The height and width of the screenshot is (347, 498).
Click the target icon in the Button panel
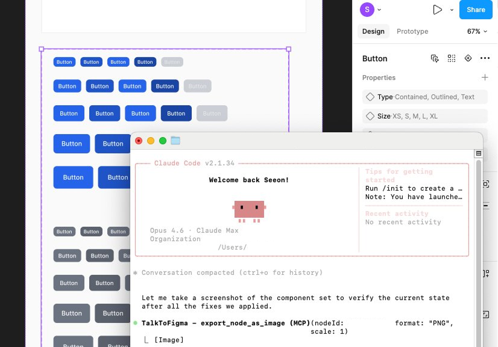pyautogui.click(x=467, y=58)
